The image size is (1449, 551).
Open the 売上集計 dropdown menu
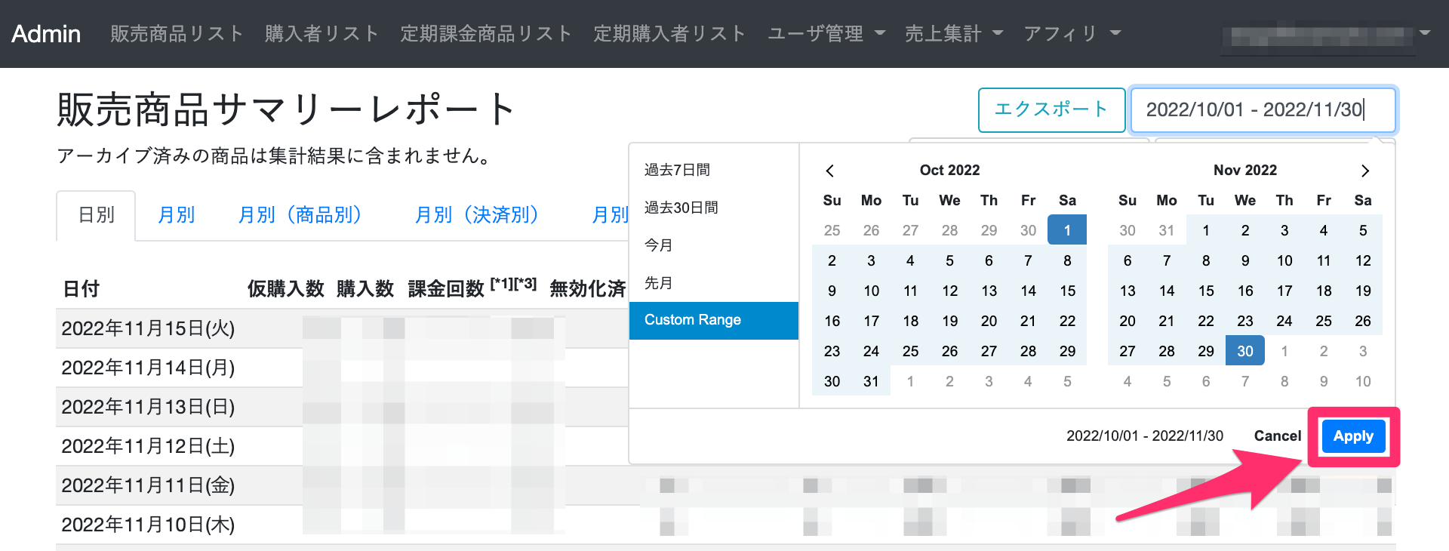(x=953, y=34)
